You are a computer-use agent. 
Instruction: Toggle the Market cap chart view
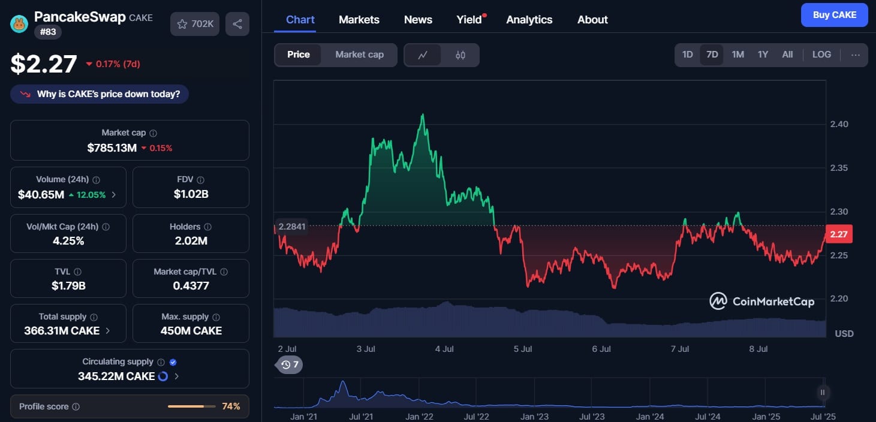[x=359, y=55]
